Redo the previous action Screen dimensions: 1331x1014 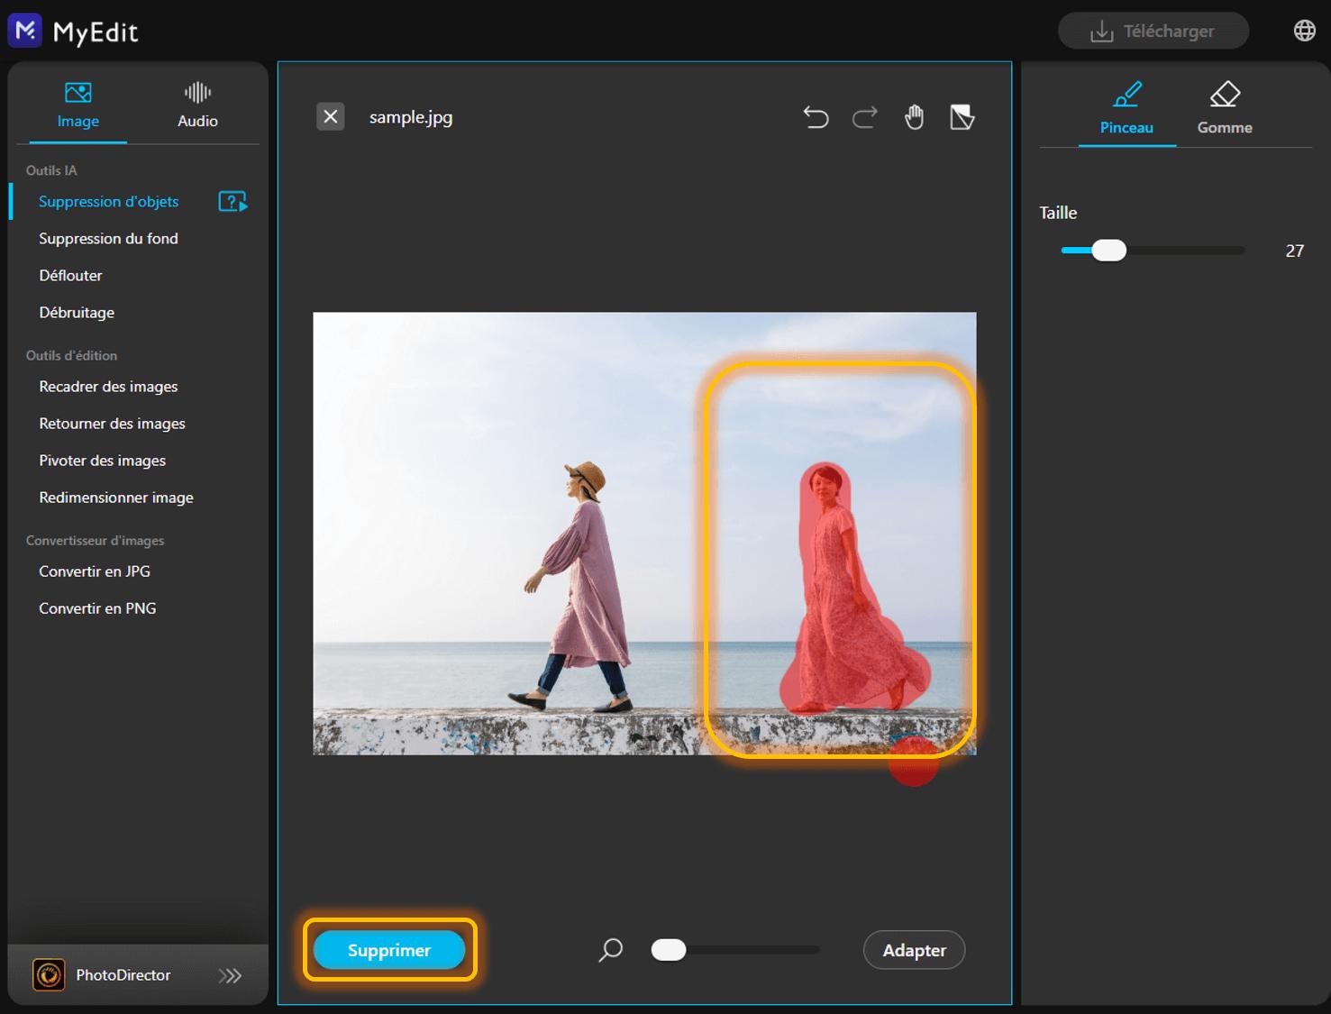(864, 117)
